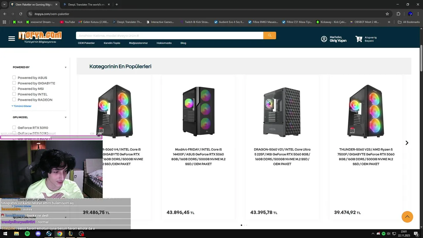The height and width of the screenshot is (238, 423).
Task: Open League of Legends taskbar icon
Action: point(70,234)
